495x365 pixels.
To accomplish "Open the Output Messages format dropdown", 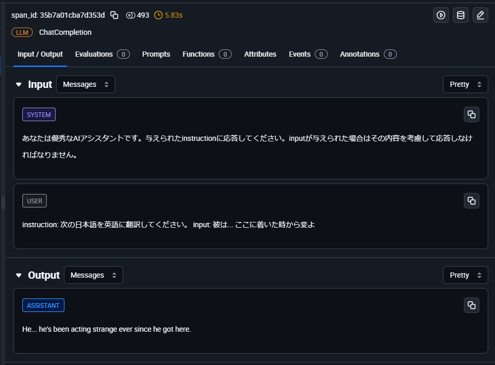I will [x=93, y=275].
